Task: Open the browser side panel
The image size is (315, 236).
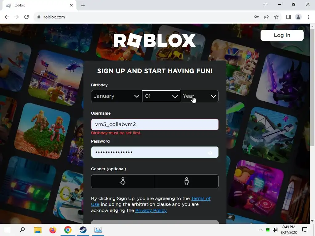Action: [289, 17]
